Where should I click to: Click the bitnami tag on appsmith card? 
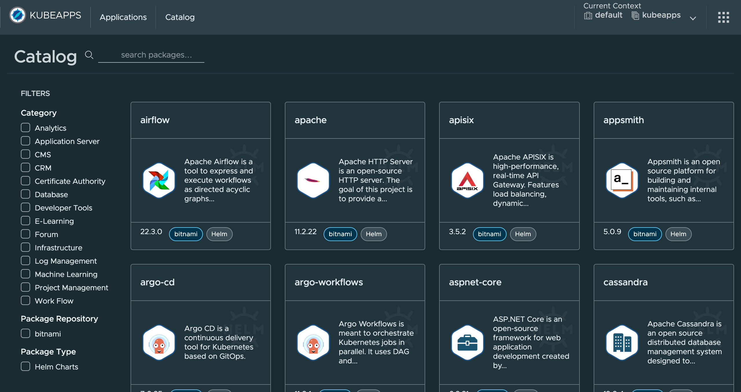[645, 234]
